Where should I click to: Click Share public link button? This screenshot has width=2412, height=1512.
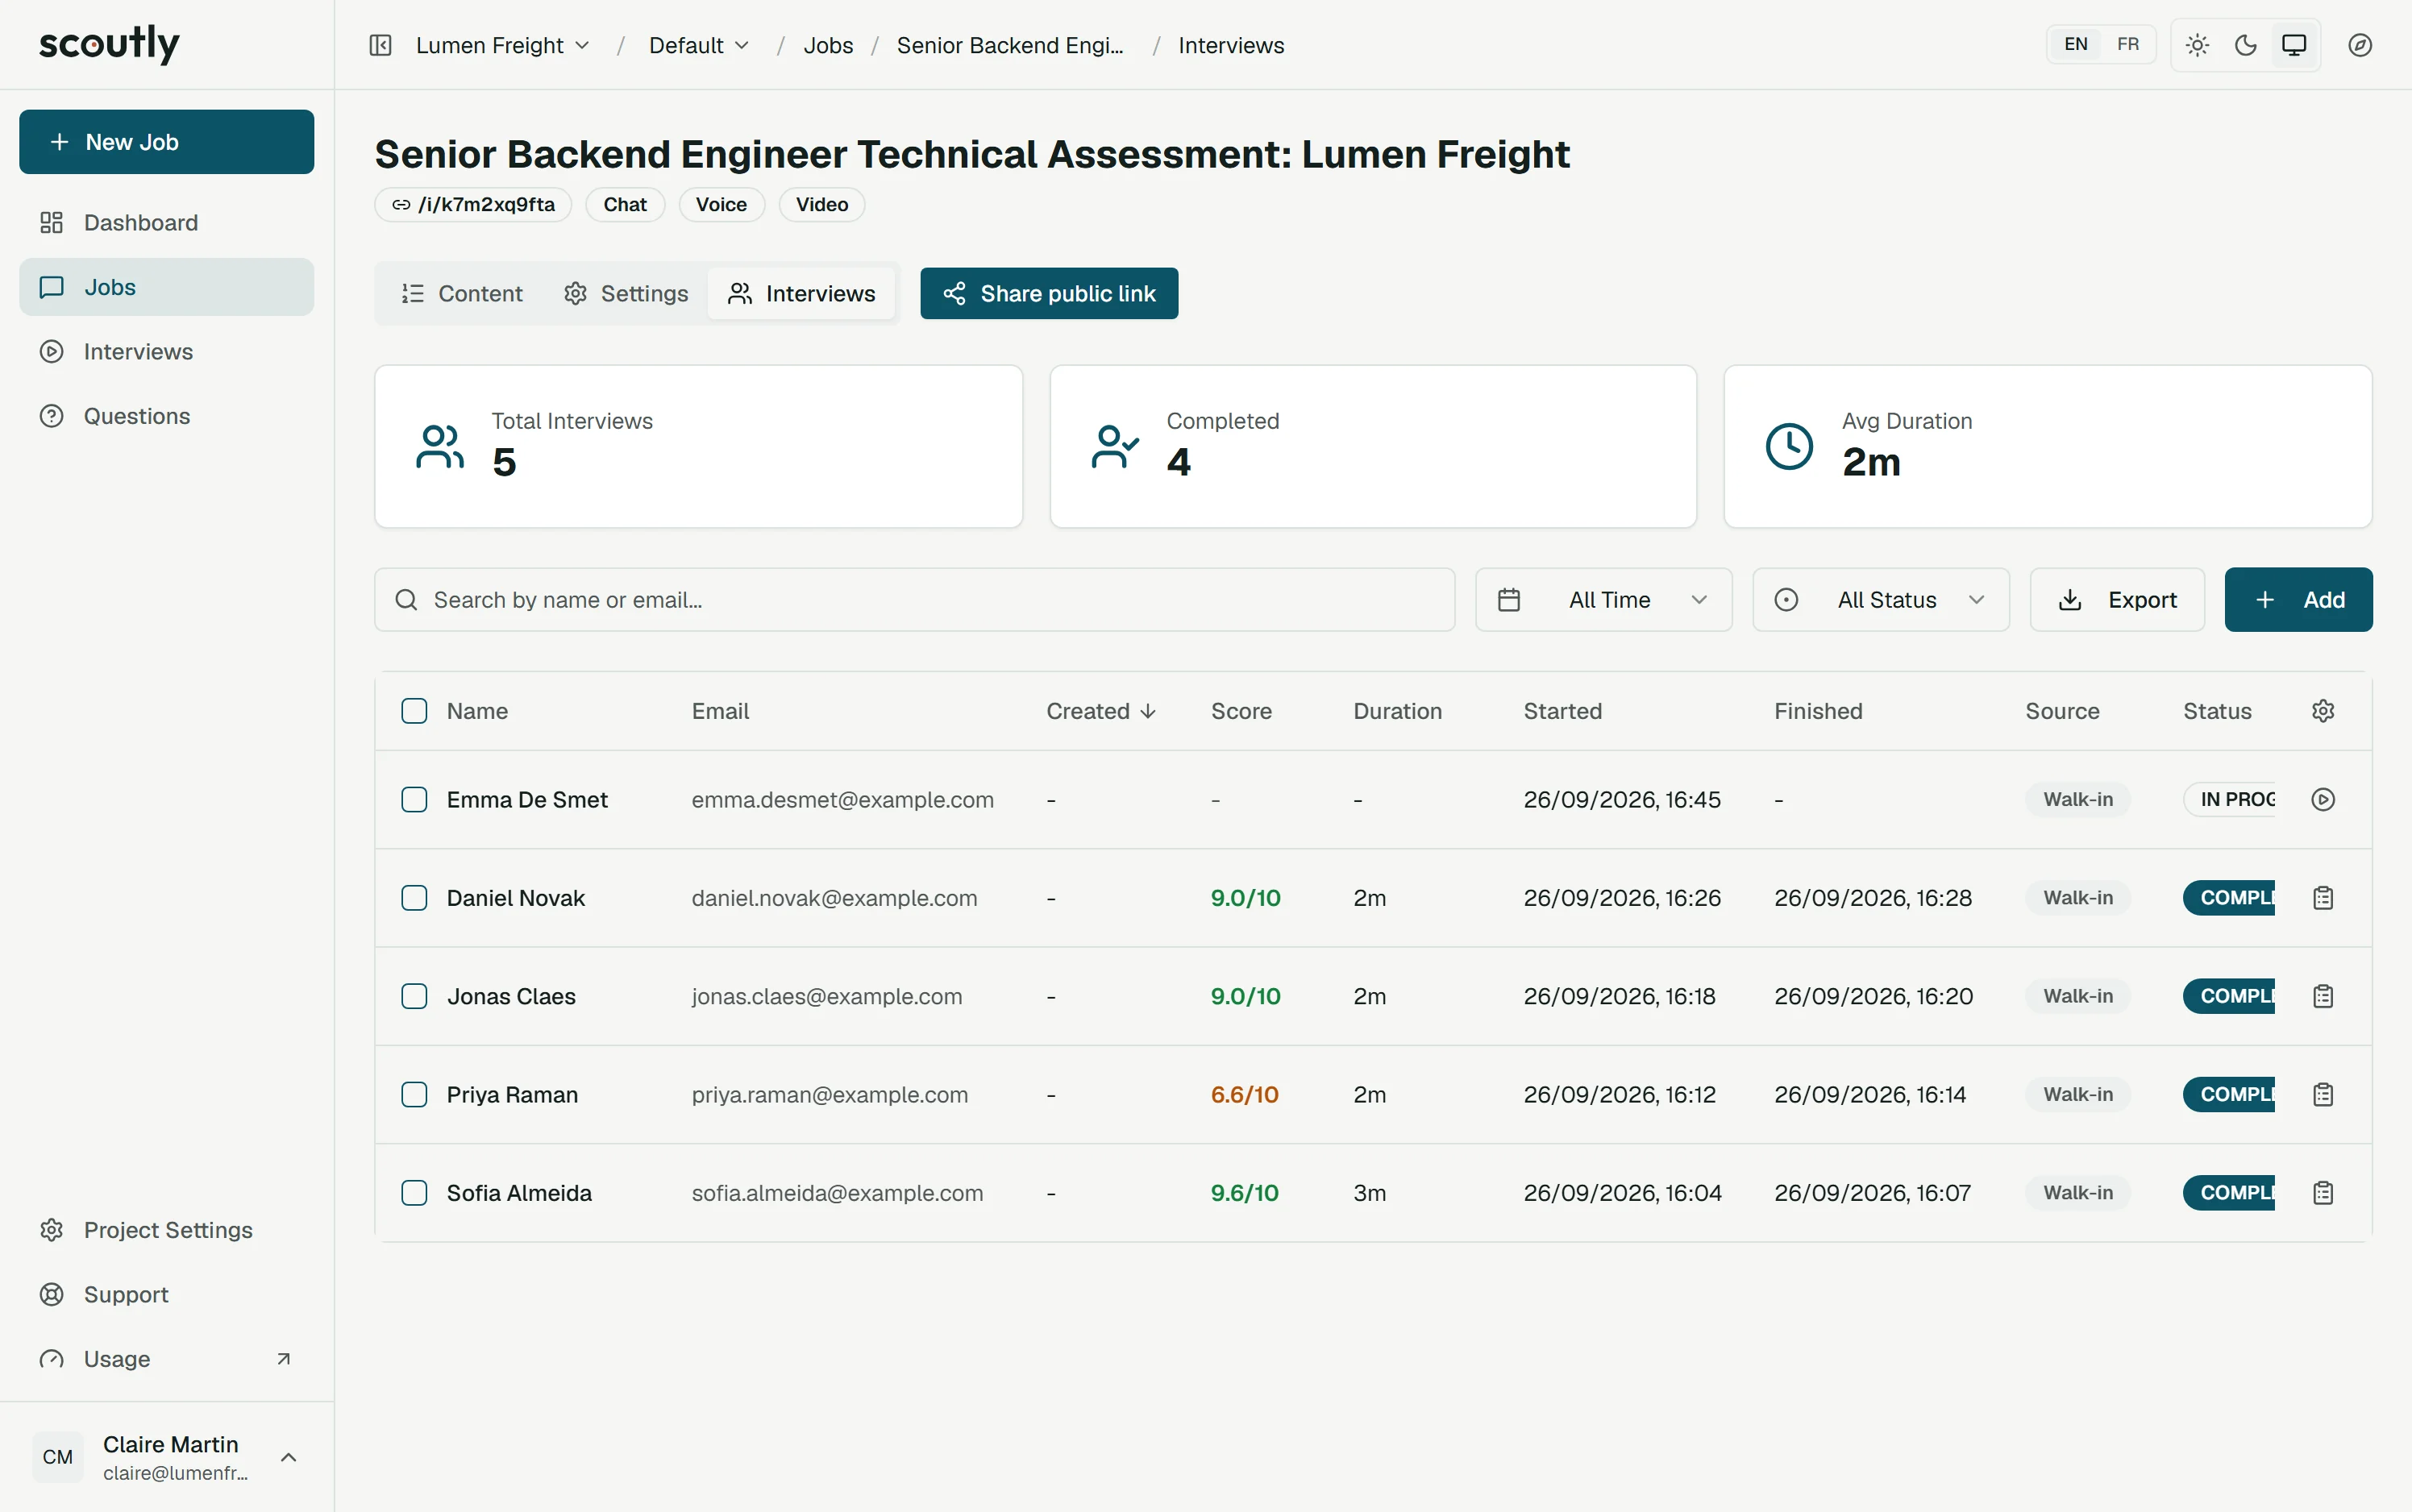1049,293
